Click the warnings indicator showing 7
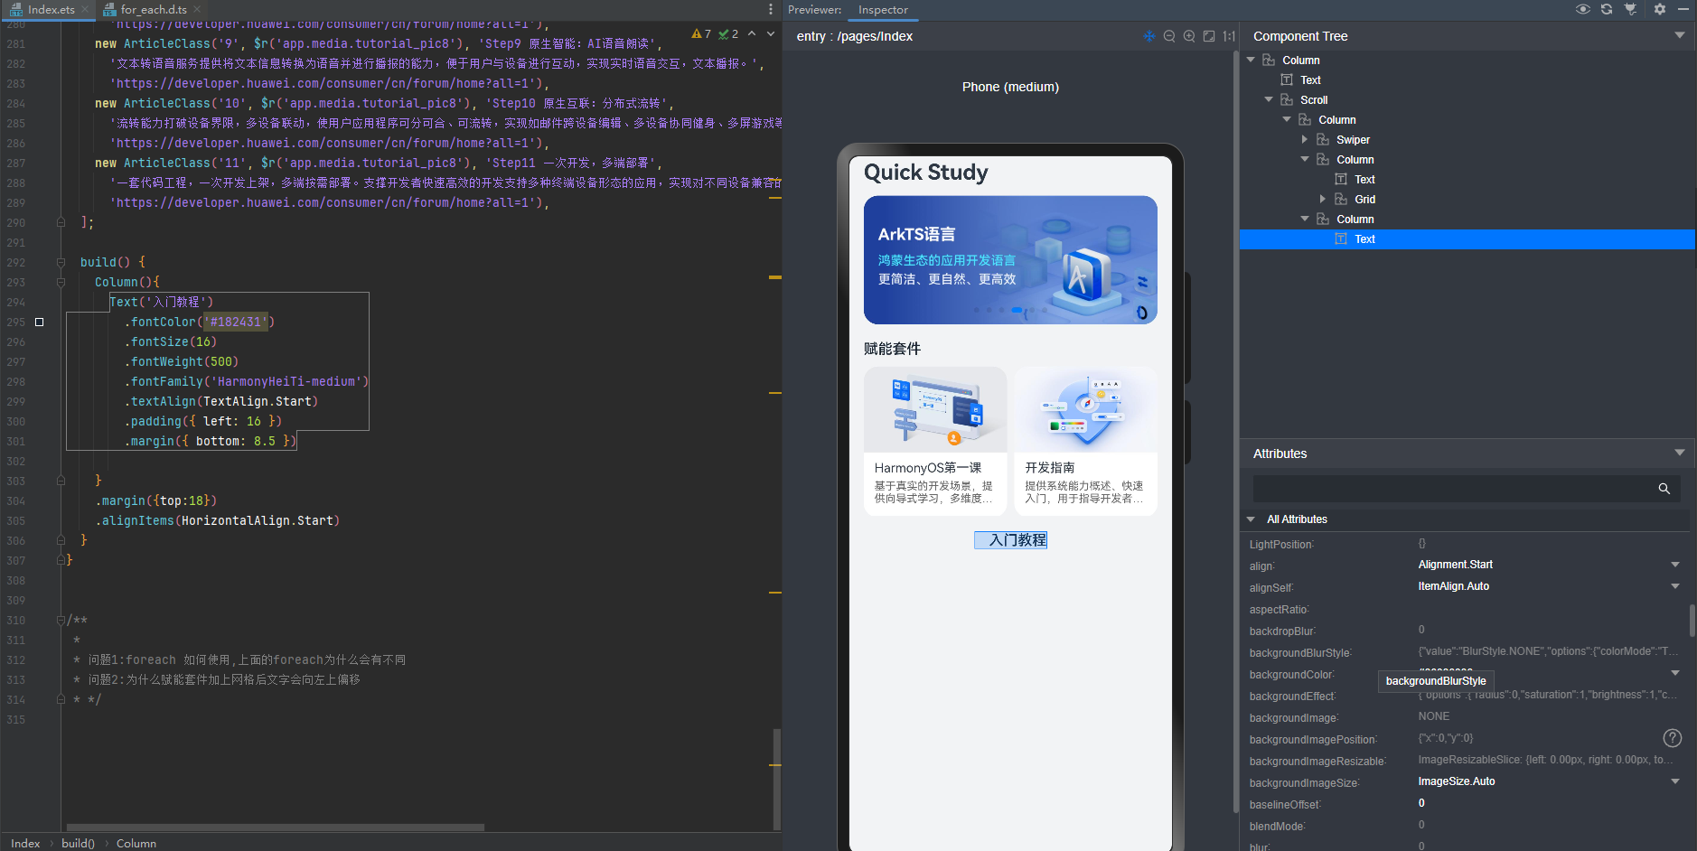This screenshot has height=851, width=1697. (x=701, y=33)
